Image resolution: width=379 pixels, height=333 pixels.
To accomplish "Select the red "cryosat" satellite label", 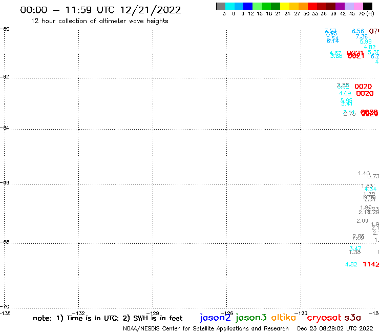I will 324,318.
